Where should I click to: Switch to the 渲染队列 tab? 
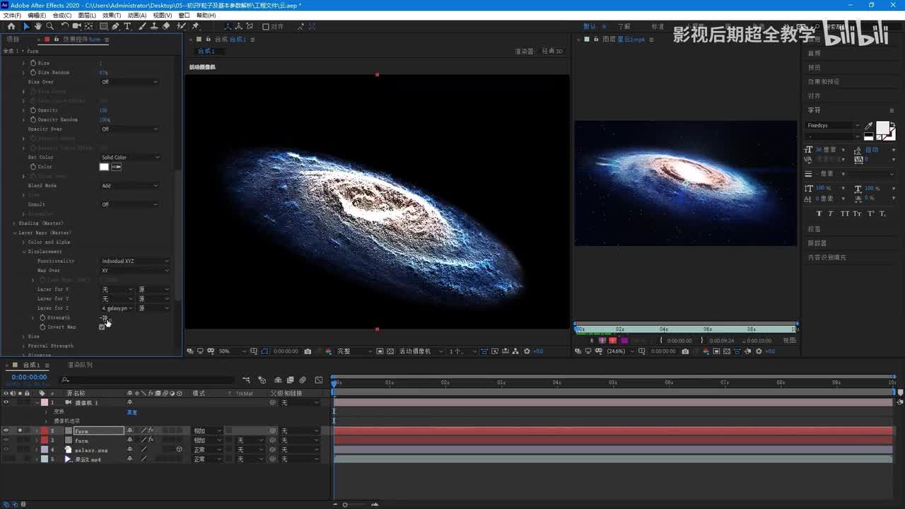(80, 365)
